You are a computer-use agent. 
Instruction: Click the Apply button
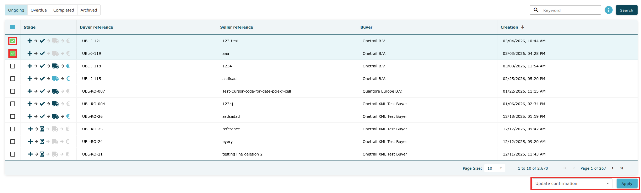[627, 184]
